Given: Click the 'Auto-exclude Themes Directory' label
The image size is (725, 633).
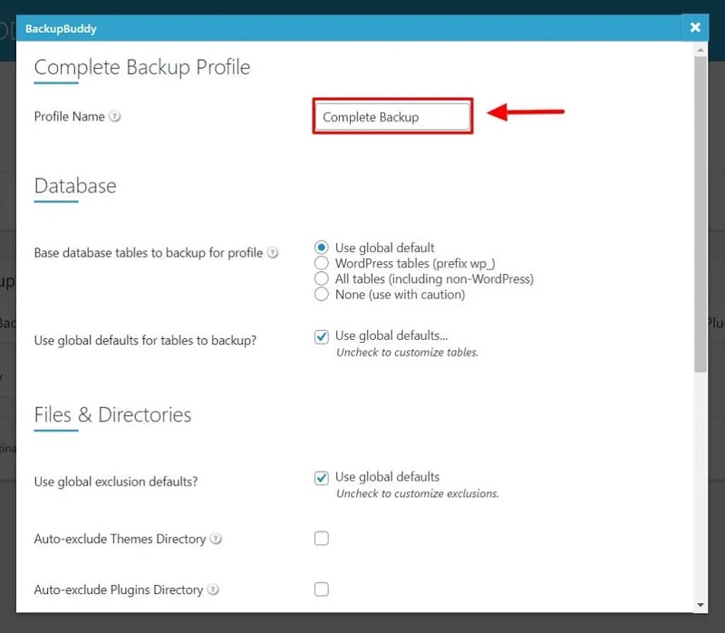Looking at the screenshot, I should (x=121, y=539).
